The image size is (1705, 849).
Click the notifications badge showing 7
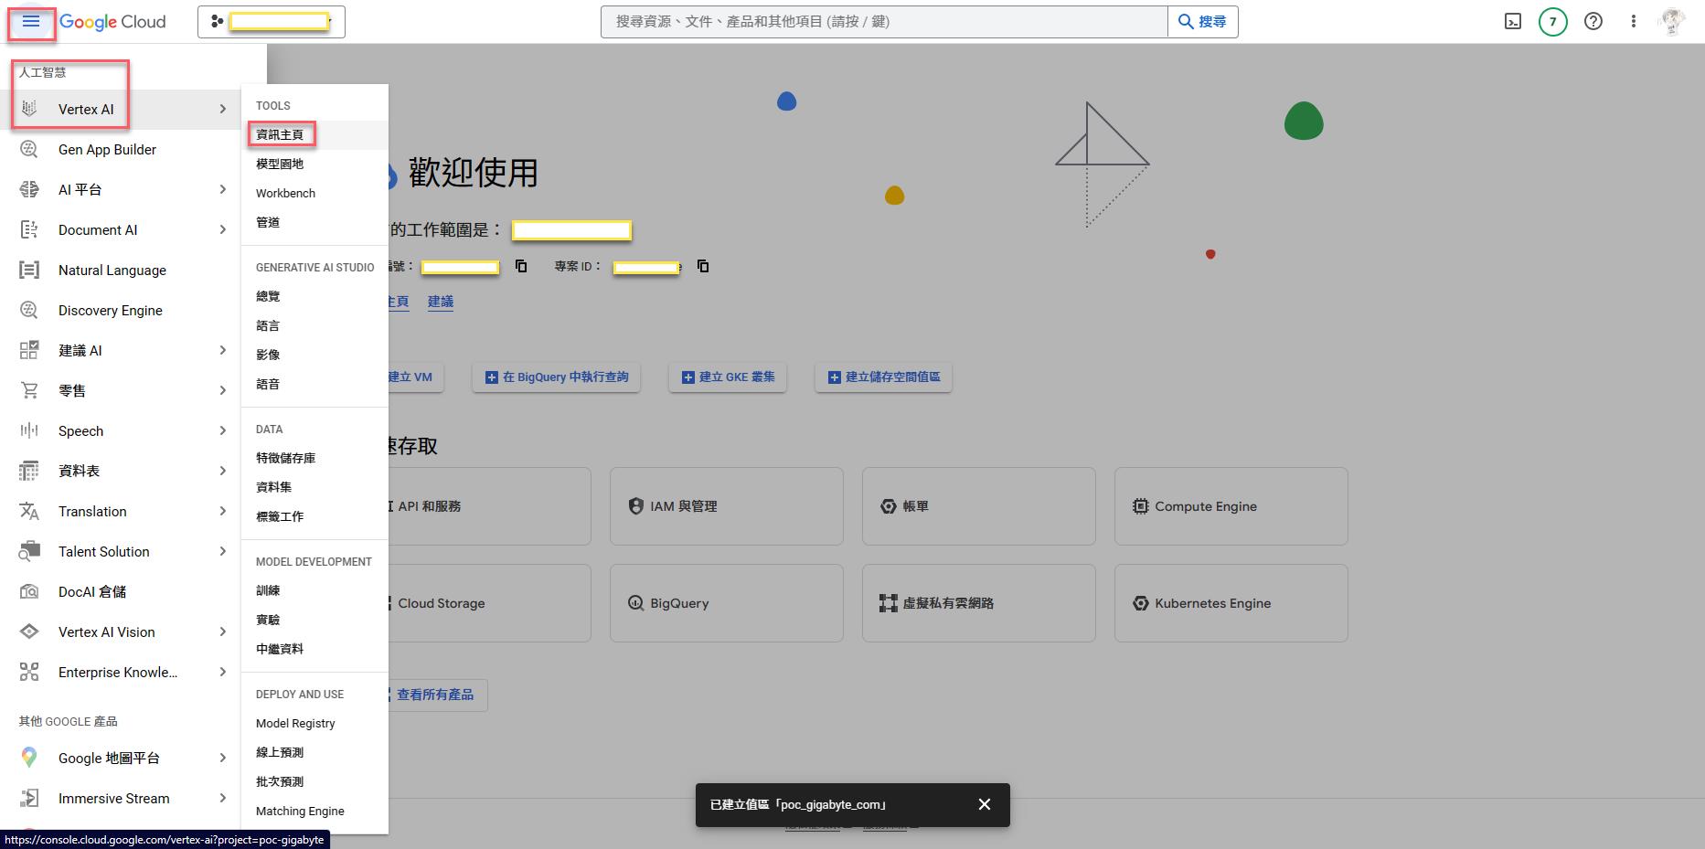(1552, 22)
